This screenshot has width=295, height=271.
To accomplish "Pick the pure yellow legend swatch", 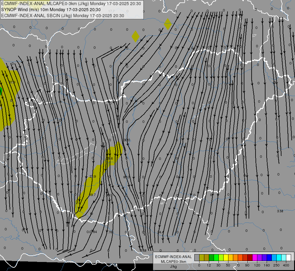I will 226,257.
